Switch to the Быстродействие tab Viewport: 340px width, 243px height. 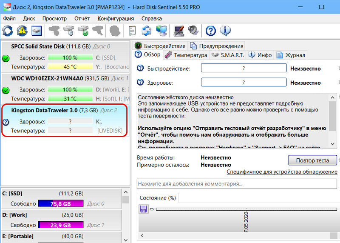coord(160,46)
